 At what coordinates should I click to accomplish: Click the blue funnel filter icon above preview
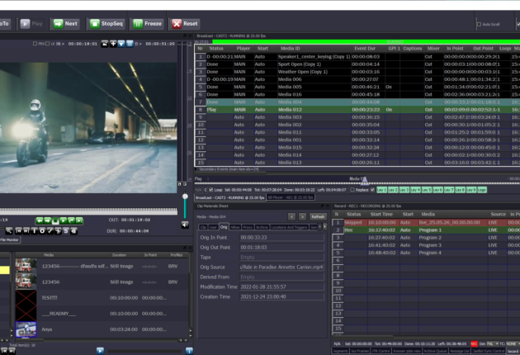click(x=121, y=44)
